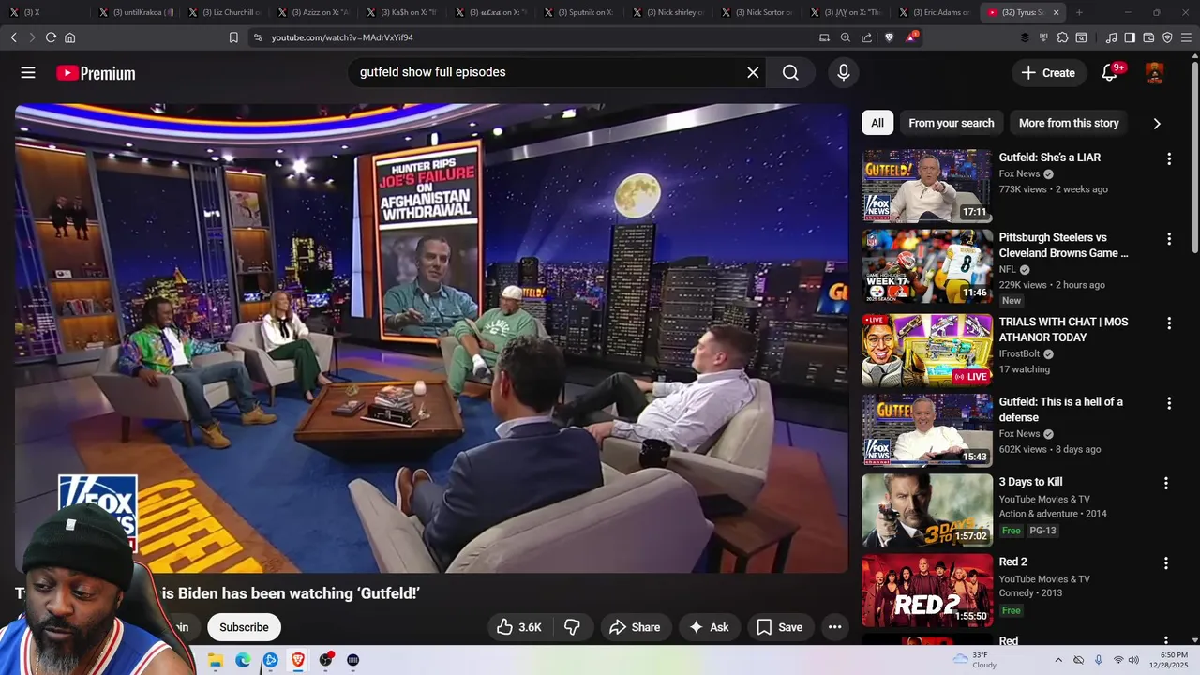Open a new browser tab
The width and height of the screenshot is (1200, 675).
[x=1079, y=12]
